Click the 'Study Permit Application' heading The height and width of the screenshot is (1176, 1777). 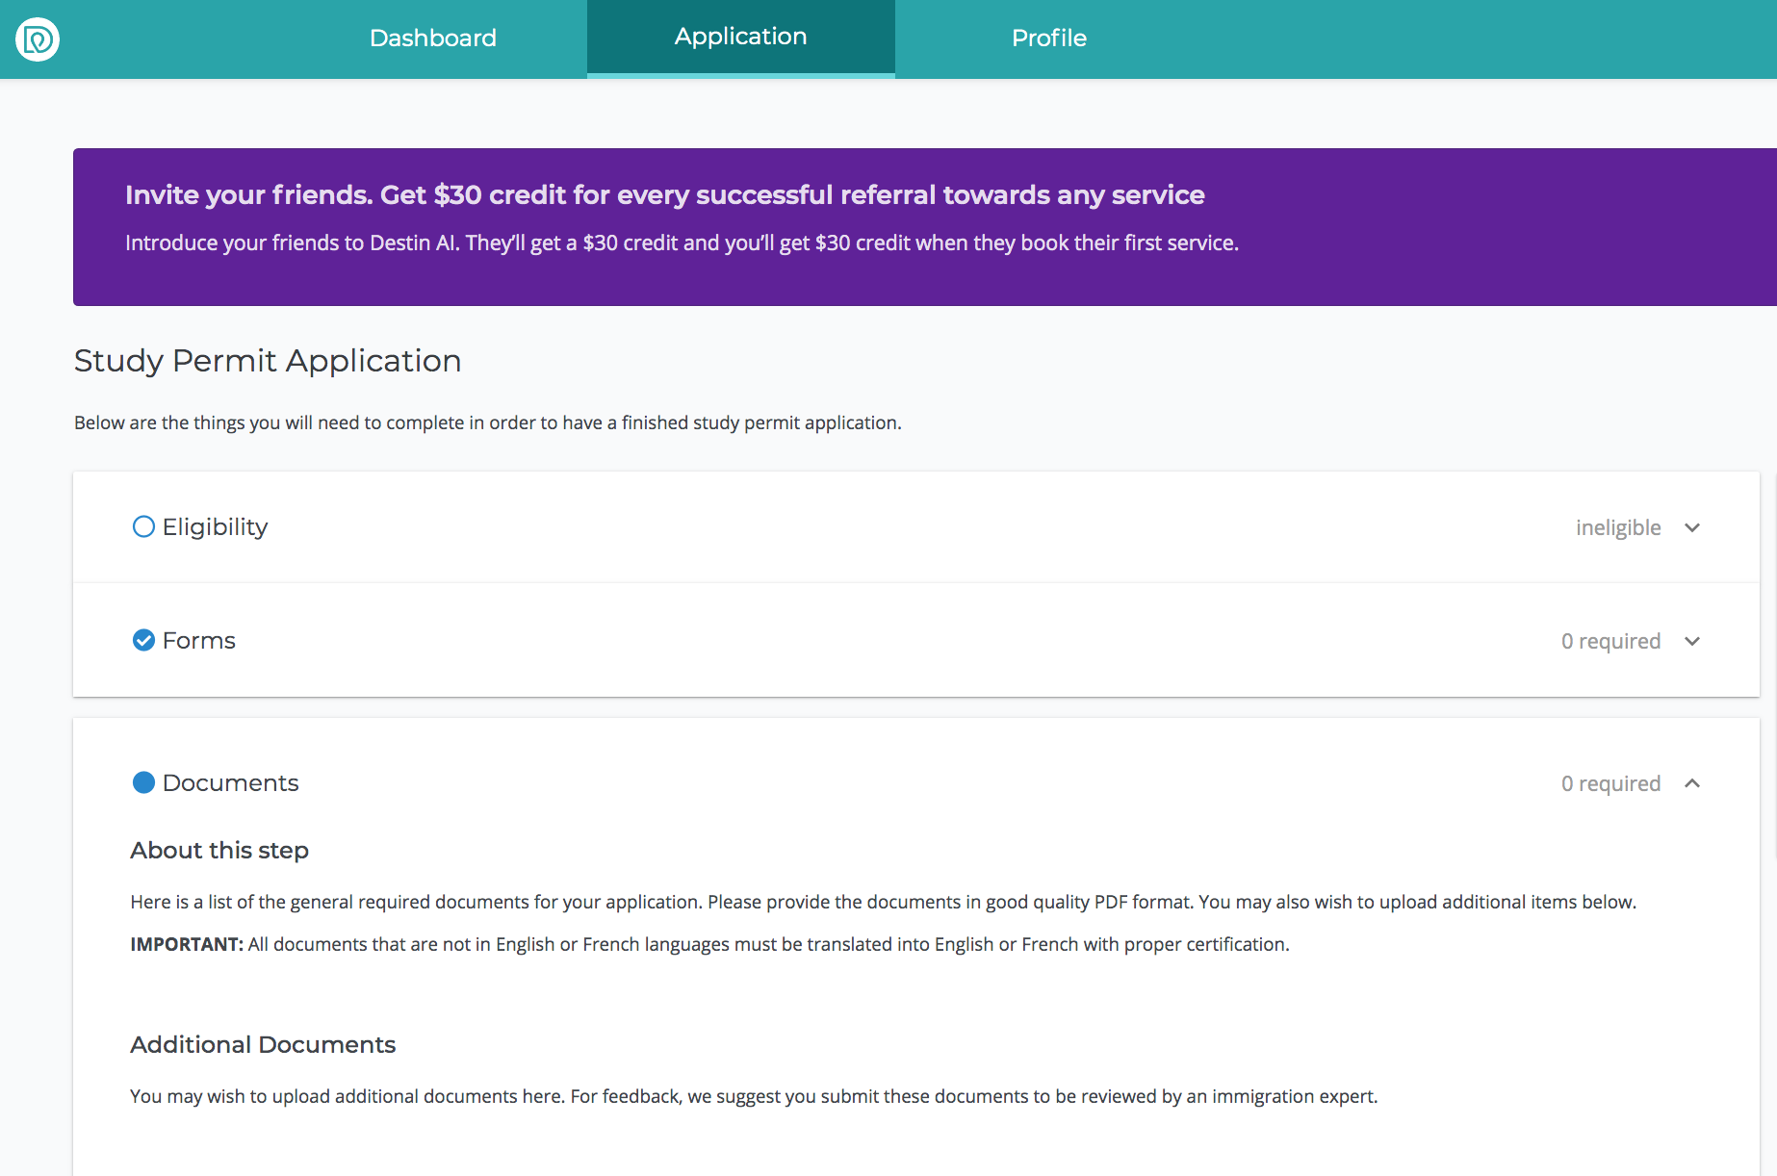coord(268,361)
